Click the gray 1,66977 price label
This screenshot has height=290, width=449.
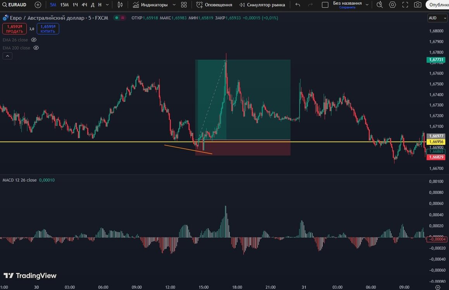pyautogui.click(x=436, y=136)
